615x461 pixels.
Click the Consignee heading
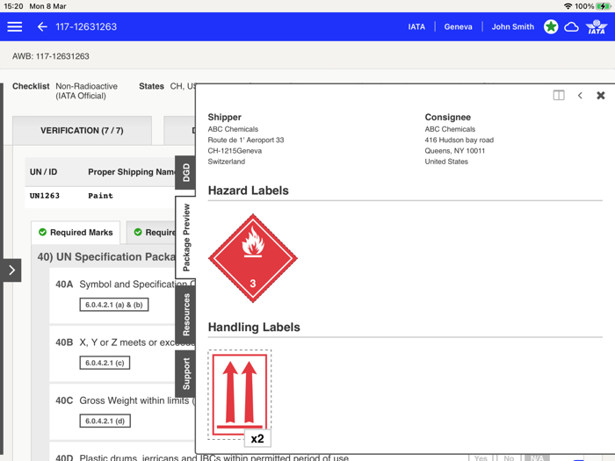point(447,117)
